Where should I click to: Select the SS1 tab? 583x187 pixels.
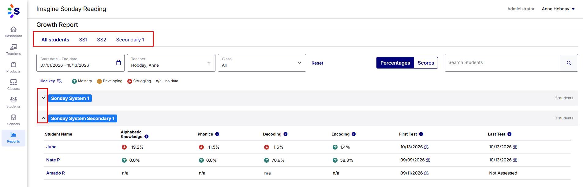click(x=83, y=40)
